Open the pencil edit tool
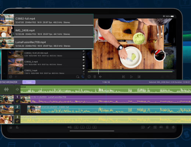 tap(149, 127)
